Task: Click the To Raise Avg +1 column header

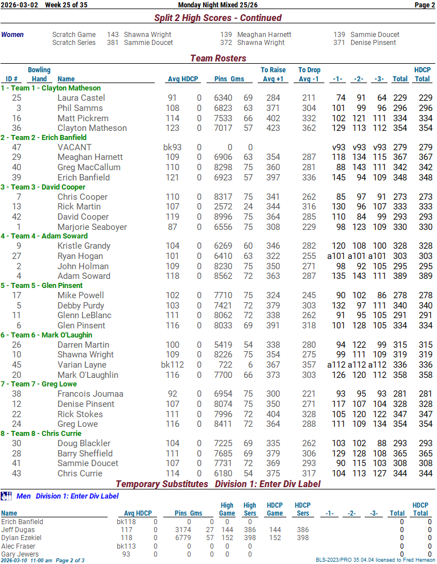Action: 273,75
